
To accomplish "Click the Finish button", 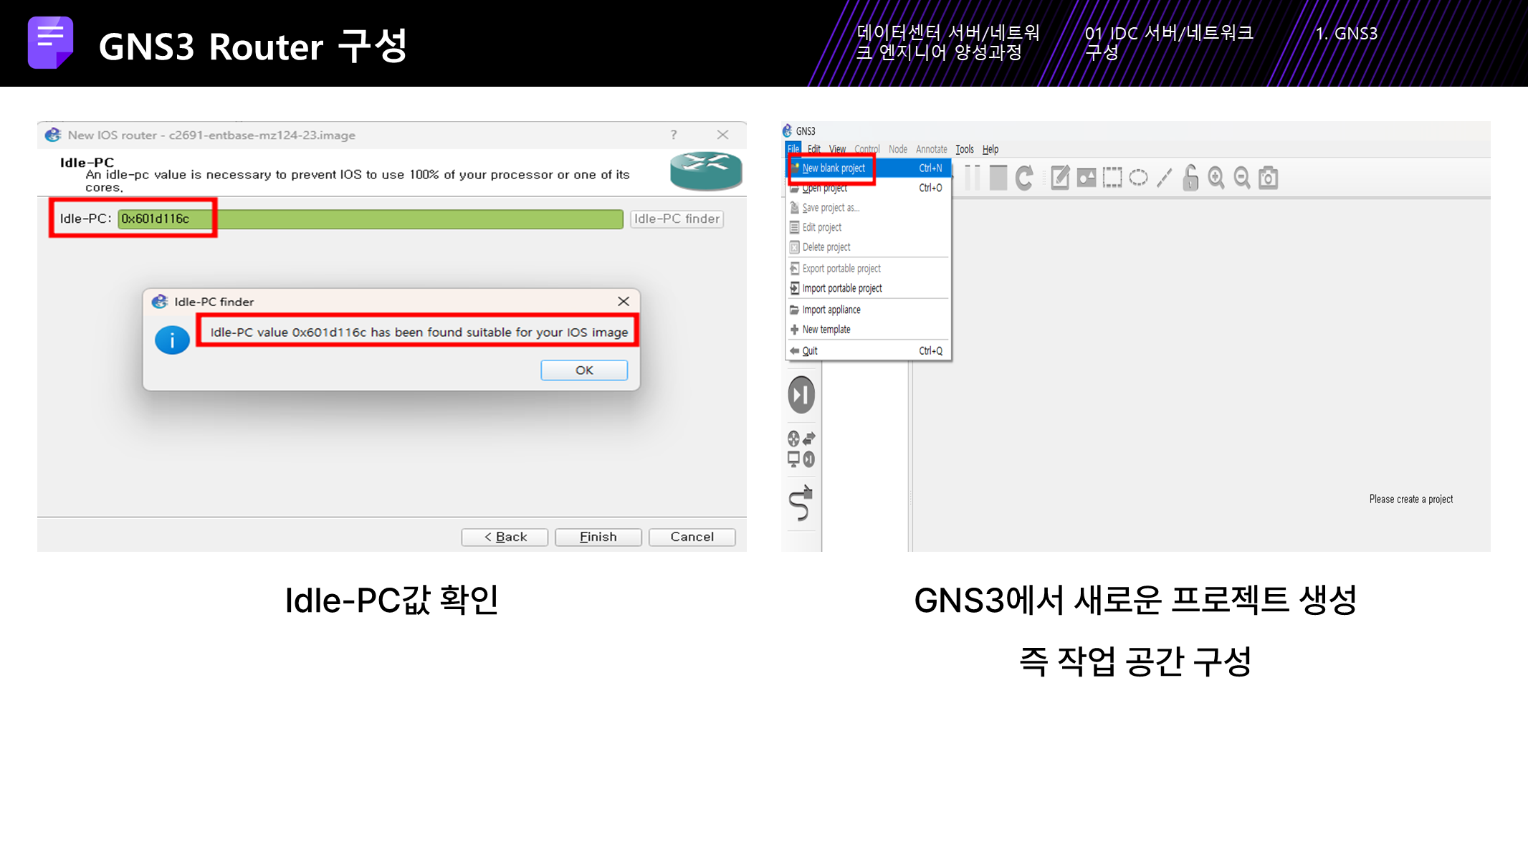I will (x=598, y=537).
